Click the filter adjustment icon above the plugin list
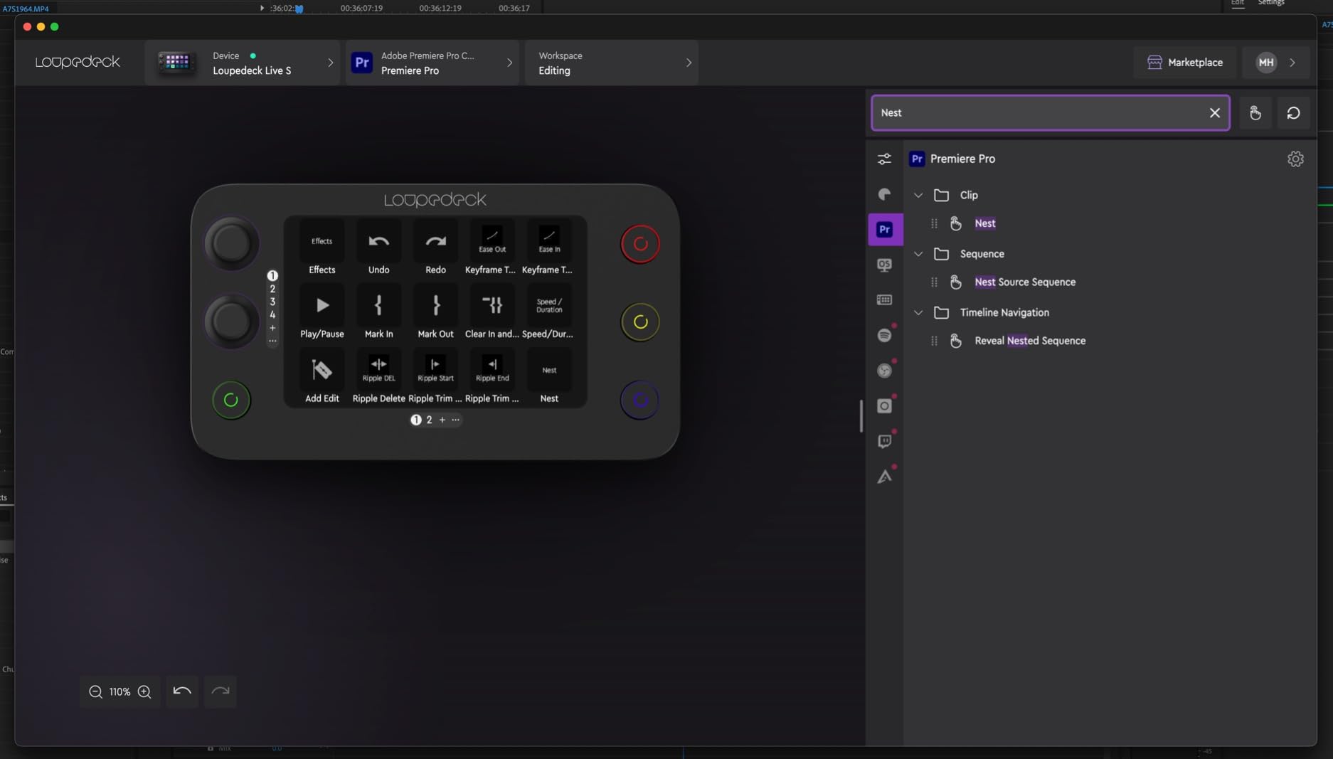The image size is (1333, 759). coord(884,159)
